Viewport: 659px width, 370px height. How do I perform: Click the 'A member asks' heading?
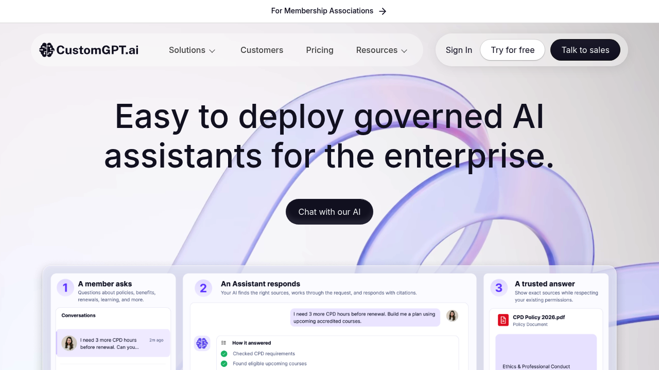click(105, 284)
